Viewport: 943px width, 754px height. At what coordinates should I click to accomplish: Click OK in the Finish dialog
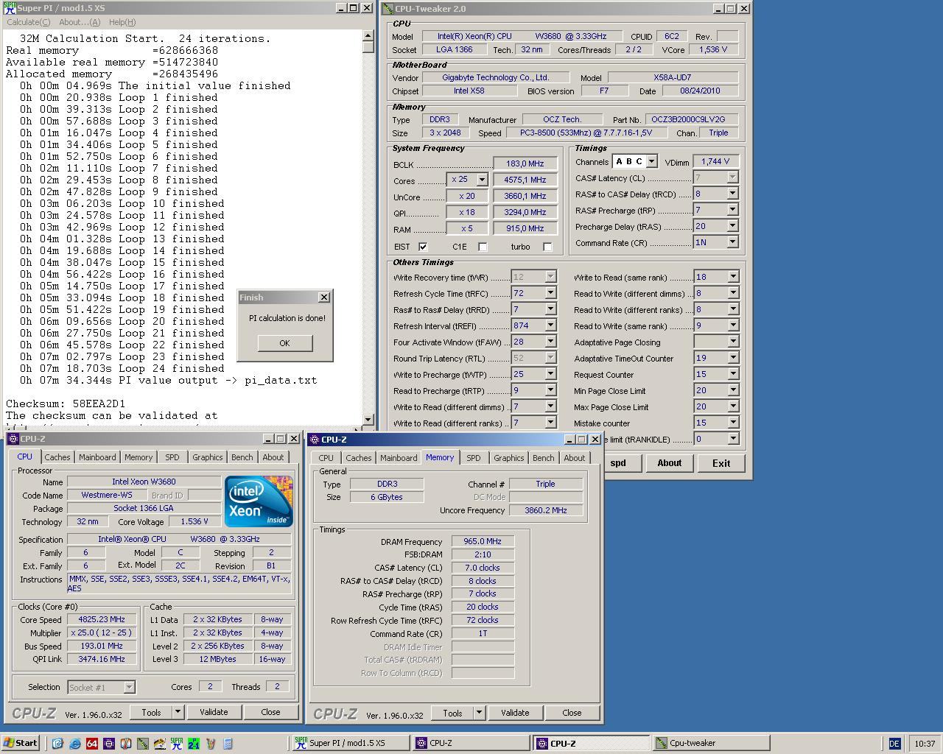coord(285,343)
